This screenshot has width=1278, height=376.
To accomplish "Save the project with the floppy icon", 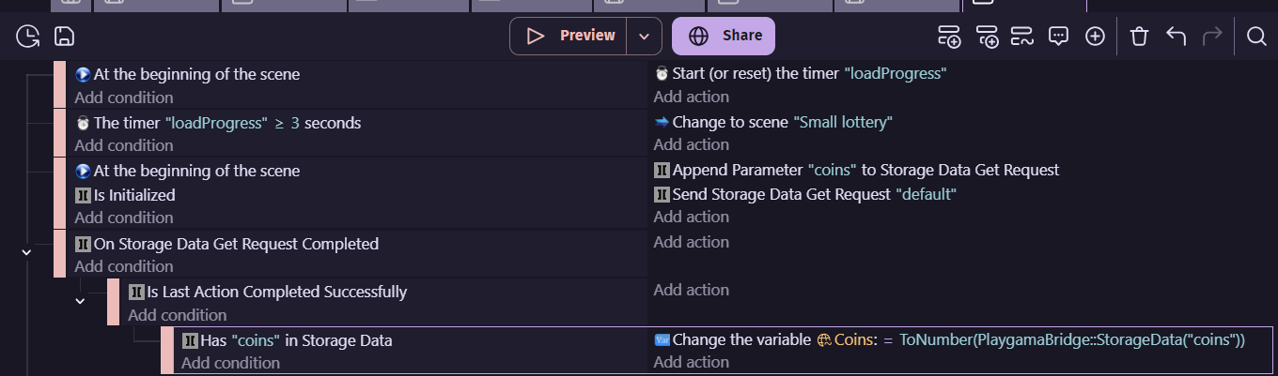I will [x=64, y=37].
